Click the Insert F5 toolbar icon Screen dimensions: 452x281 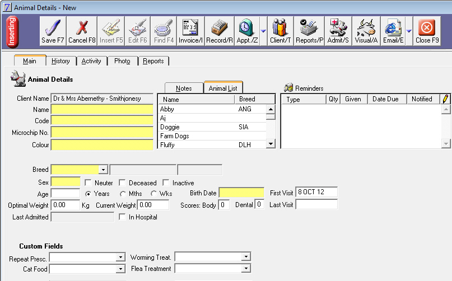111,31
